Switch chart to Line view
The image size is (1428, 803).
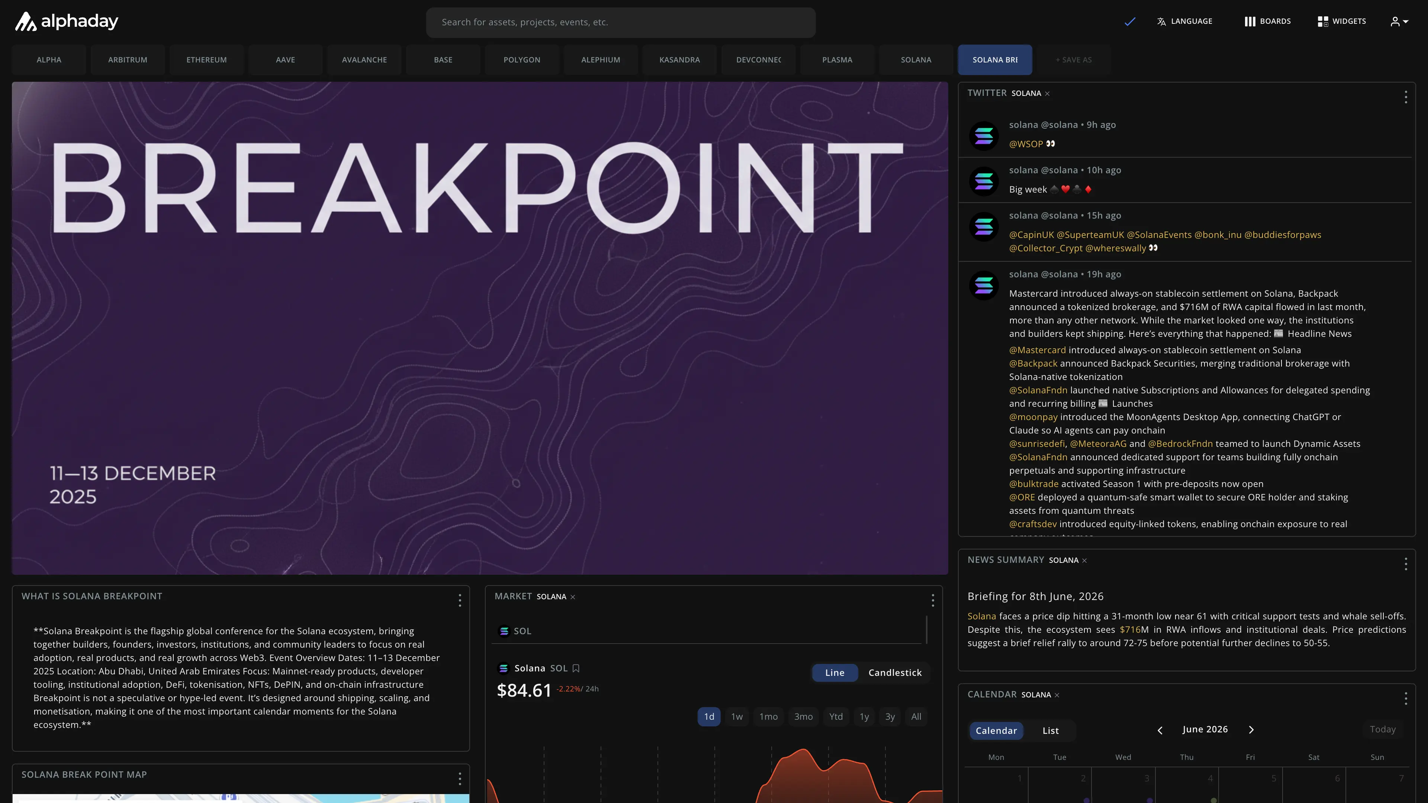(x=835, y=673)
